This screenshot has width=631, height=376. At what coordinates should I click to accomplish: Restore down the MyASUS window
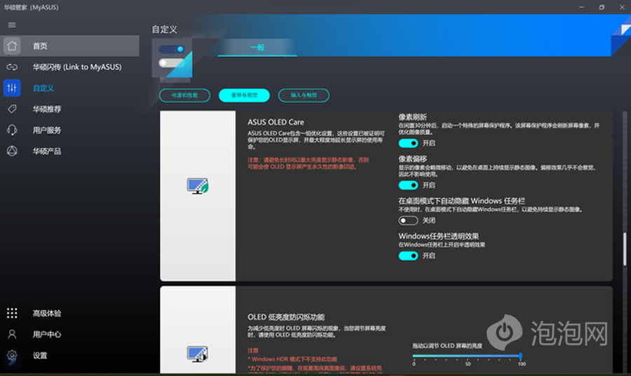click(602, 7)
